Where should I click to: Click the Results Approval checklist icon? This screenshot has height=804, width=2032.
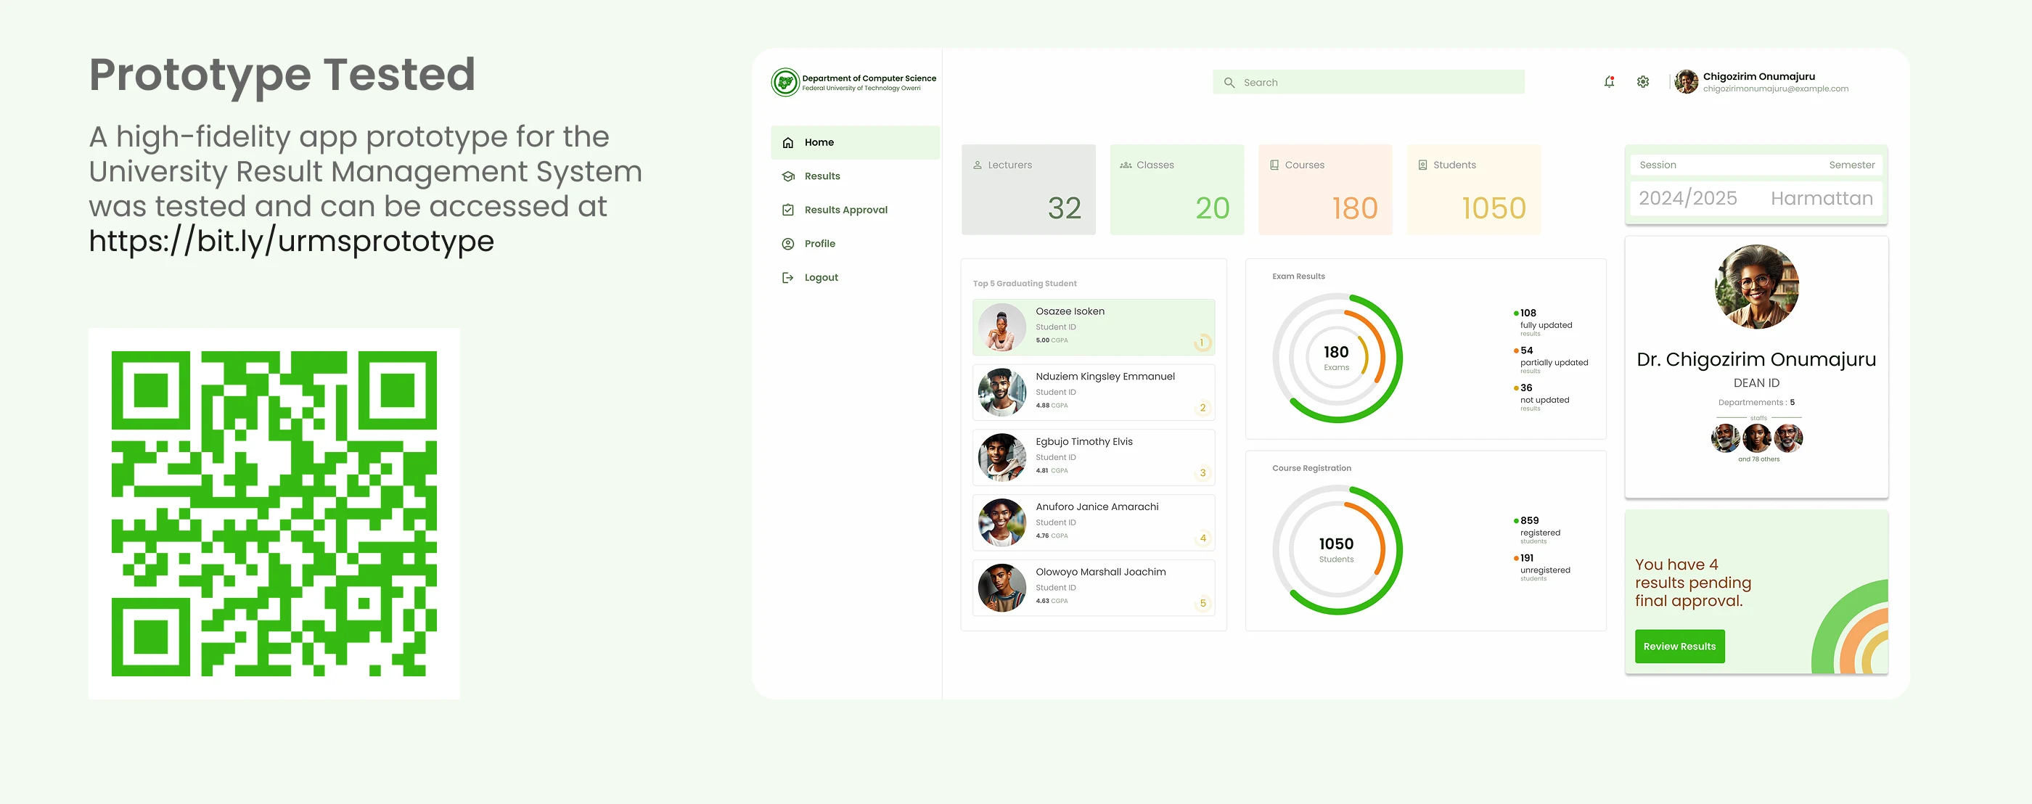(x=787, y=210)
